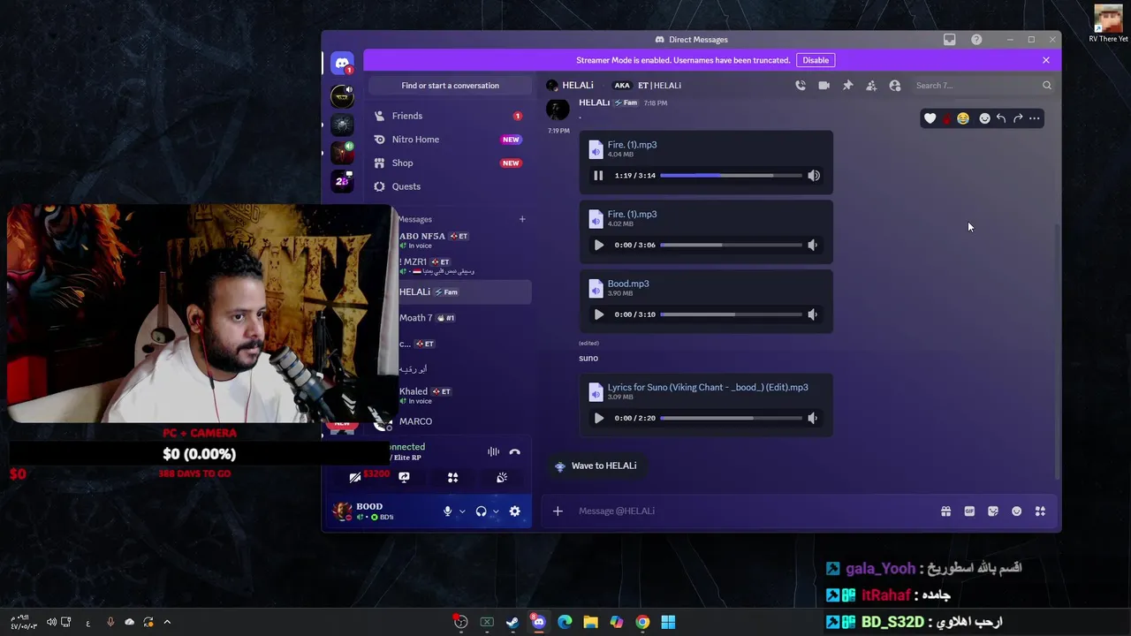Seek within the playing Fire. (1).mp3 progress bar
The height and width of the screenshot is (636, 1131).
tap(731, 176)
